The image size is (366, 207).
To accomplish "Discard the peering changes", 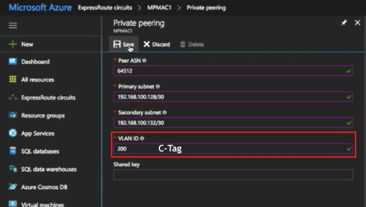I will pos(157,44).
